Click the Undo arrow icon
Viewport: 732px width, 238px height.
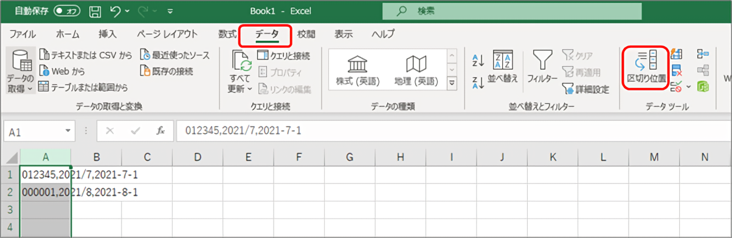[115, 11]
